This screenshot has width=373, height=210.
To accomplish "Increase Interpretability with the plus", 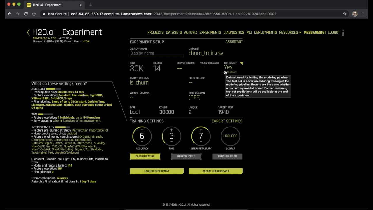I will (x=201, y=130).
